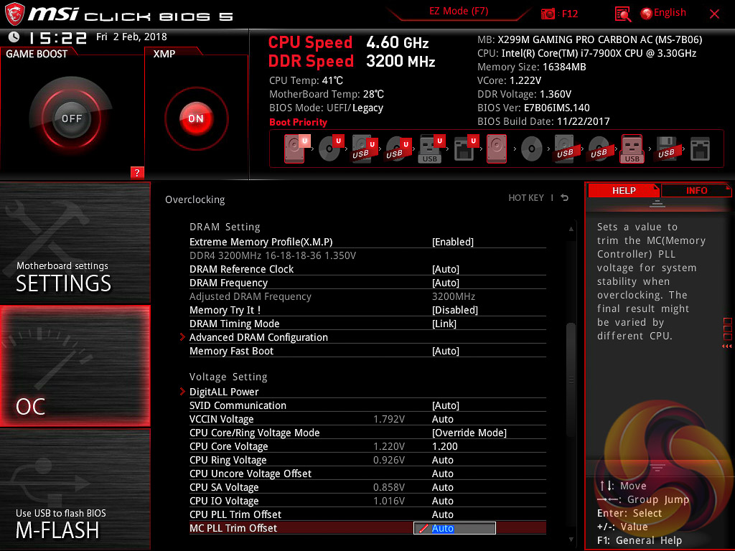The width and height of the screenshot is (735, 551).
Task: Click the MSI dragon shield logo
Action: tap(14, 14)
